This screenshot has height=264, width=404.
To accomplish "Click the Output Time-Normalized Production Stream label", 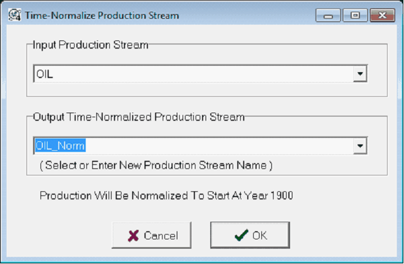I will point(139,117).
